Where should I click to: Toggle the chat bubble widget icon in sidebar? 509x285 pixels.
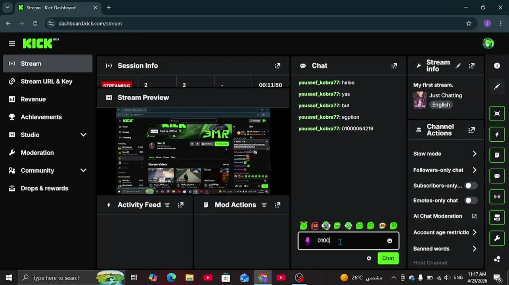click(497, 176)
